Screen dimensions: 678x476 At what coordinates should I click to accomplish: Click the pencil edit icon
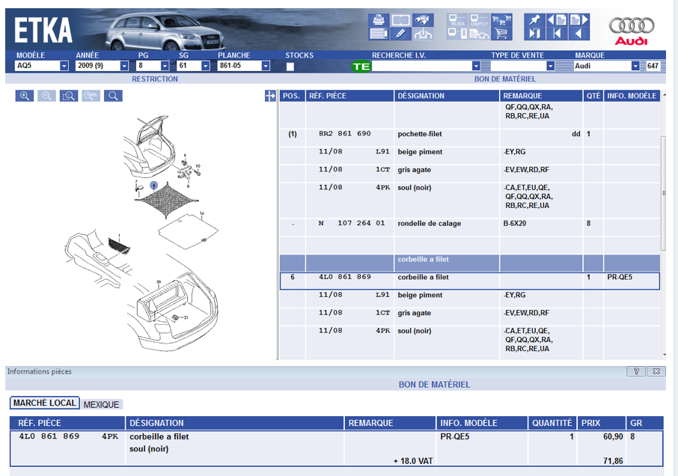[x=401, y=34]
